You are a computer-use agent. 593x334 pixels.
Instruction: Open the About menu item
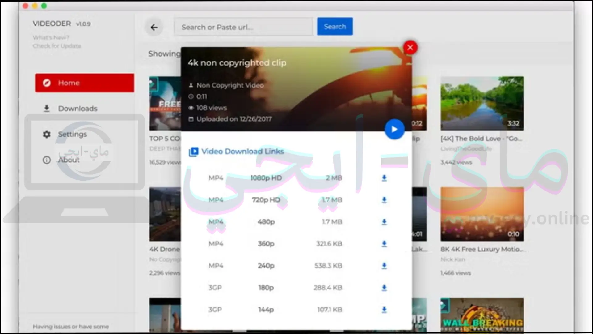(x=85, y=160)
